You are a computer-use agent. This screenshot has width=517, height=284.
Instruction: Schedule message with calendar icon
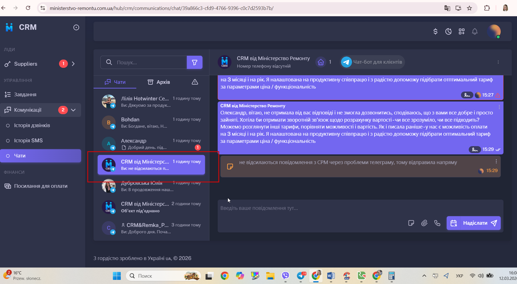click(454, 223)
